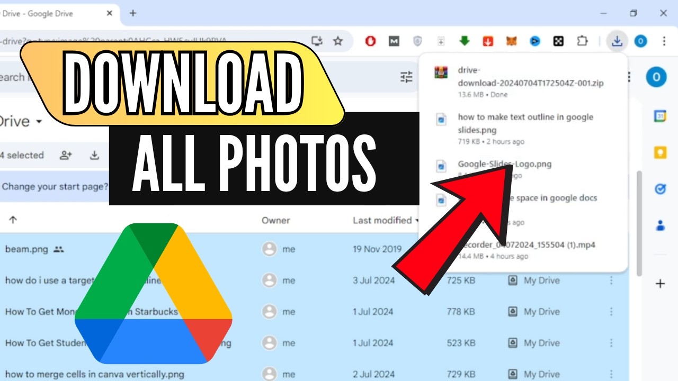Open more actions for the 725 KB row
Screen dimensions: 678x381
(x=611, y=280)
